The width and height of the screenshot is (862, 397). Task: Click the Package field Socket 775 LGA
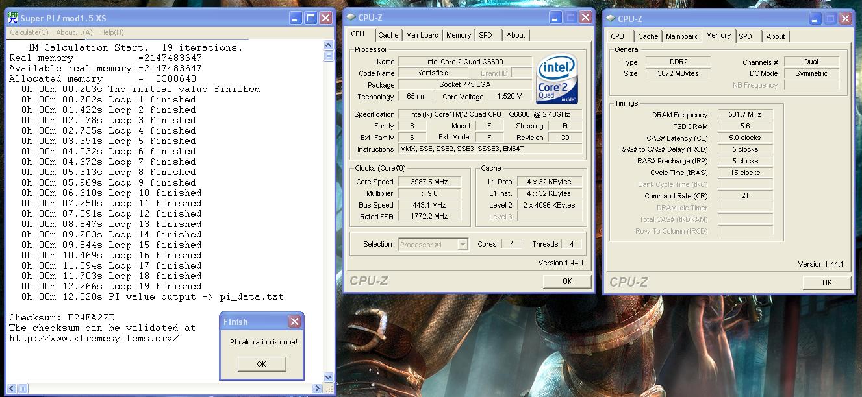465,85
